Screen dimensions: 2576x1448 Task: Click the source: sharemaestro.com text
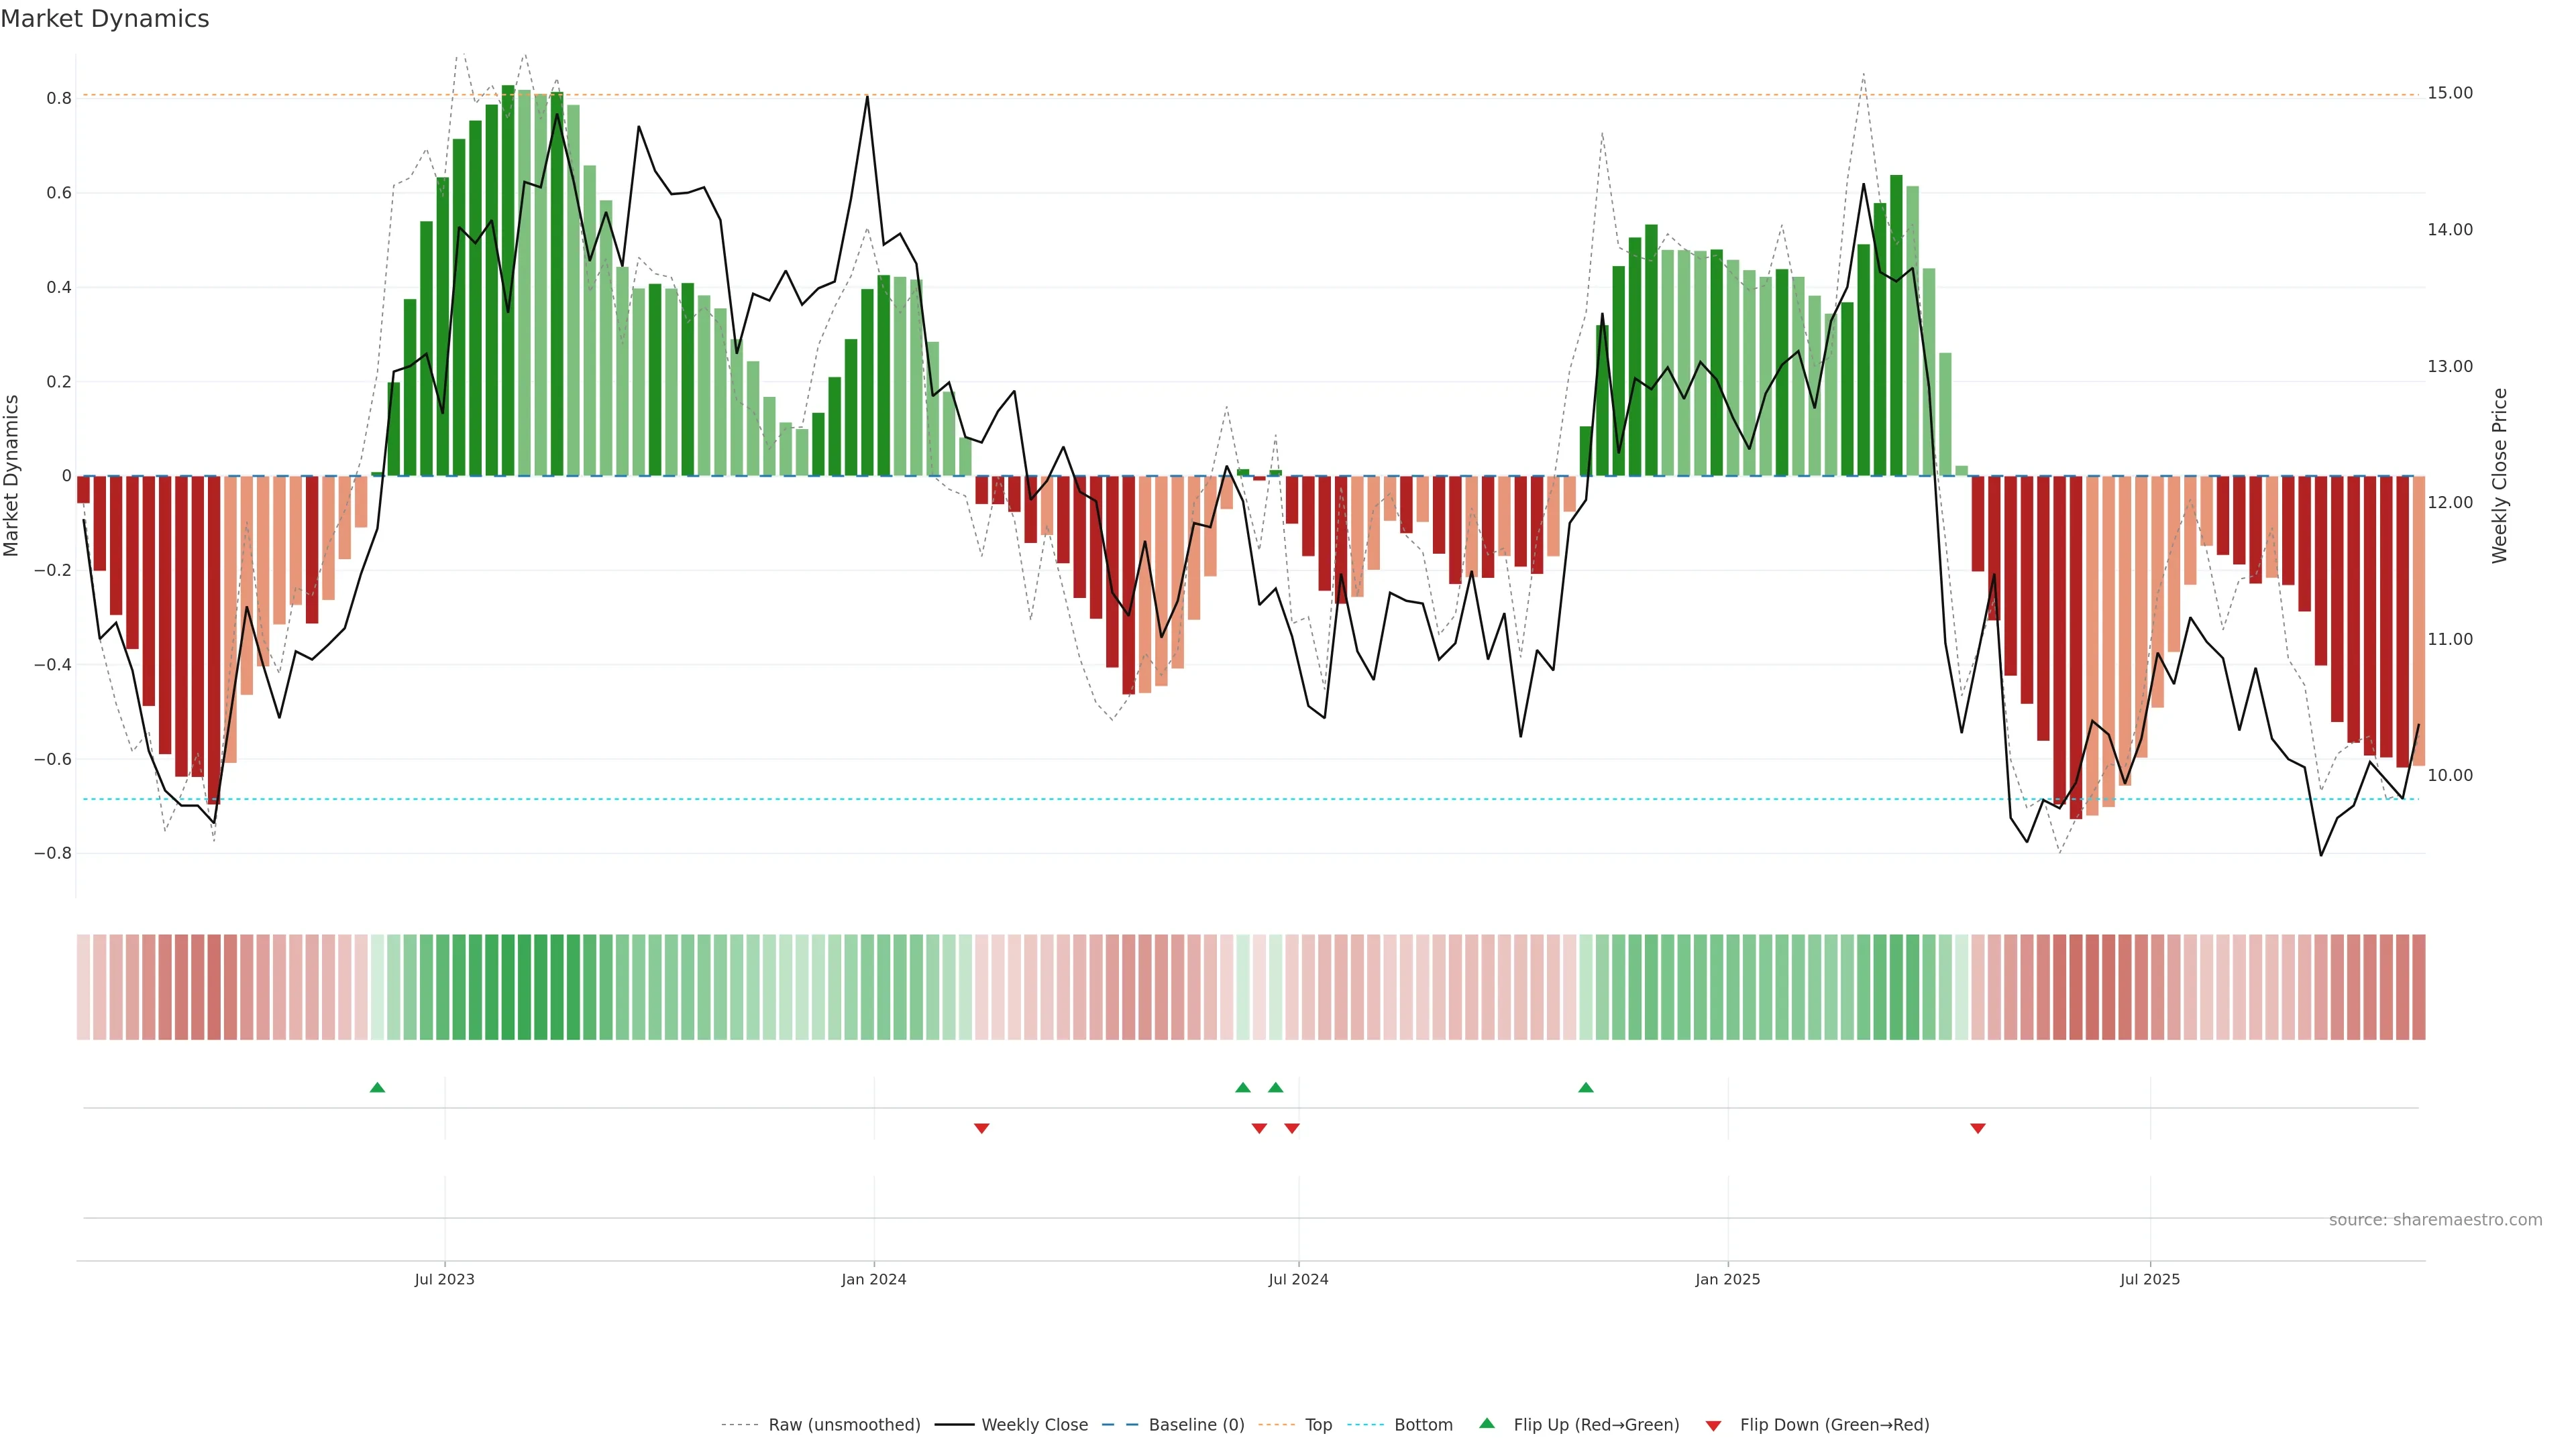click(x=2435, y=1220)
